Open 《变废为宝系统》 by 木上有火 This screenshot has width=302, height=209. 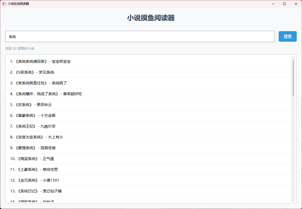click(x=37, y=137)
